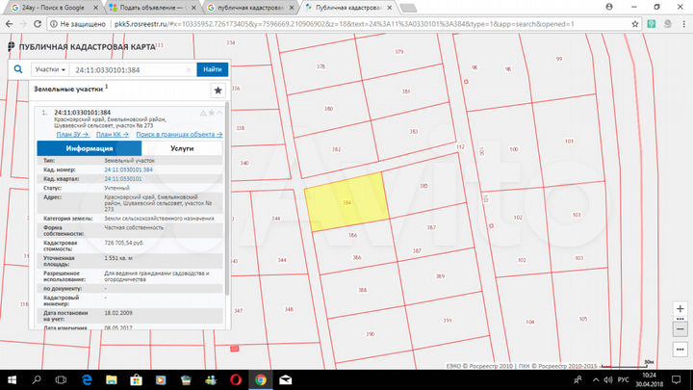Open Microsoft Edge from the taskbar
Image resolution: width=693 pixels, height=390 pixels.
click(x=87, y=380)
